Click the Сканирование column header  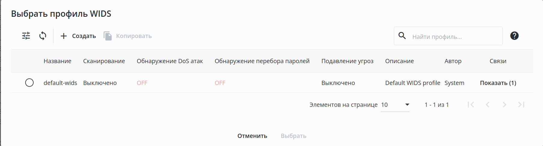104,61
